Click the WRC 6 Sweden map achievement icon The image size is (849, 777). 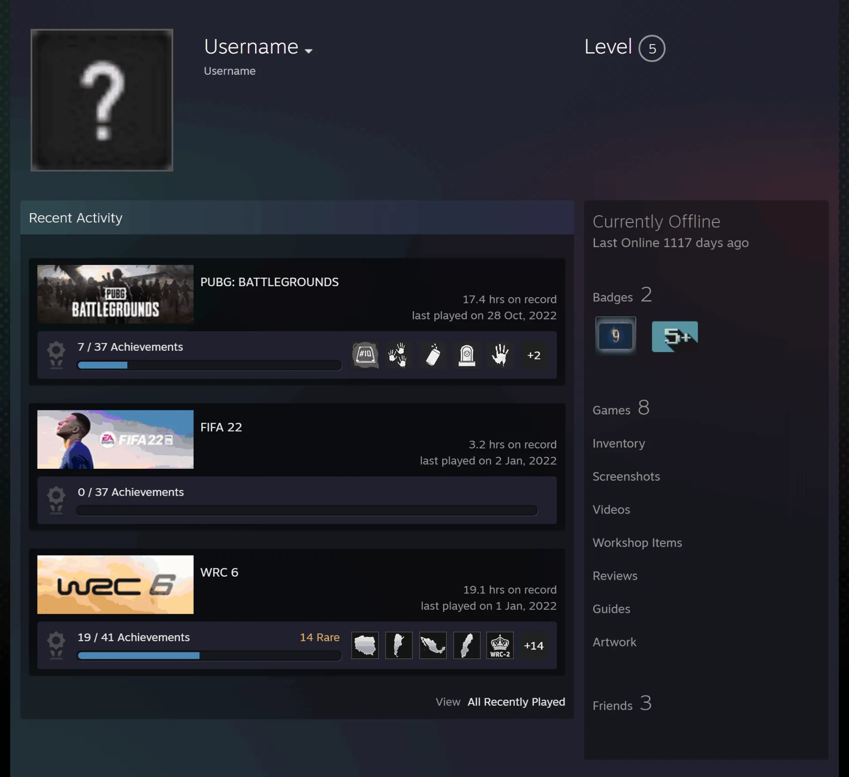coord(467,645)
